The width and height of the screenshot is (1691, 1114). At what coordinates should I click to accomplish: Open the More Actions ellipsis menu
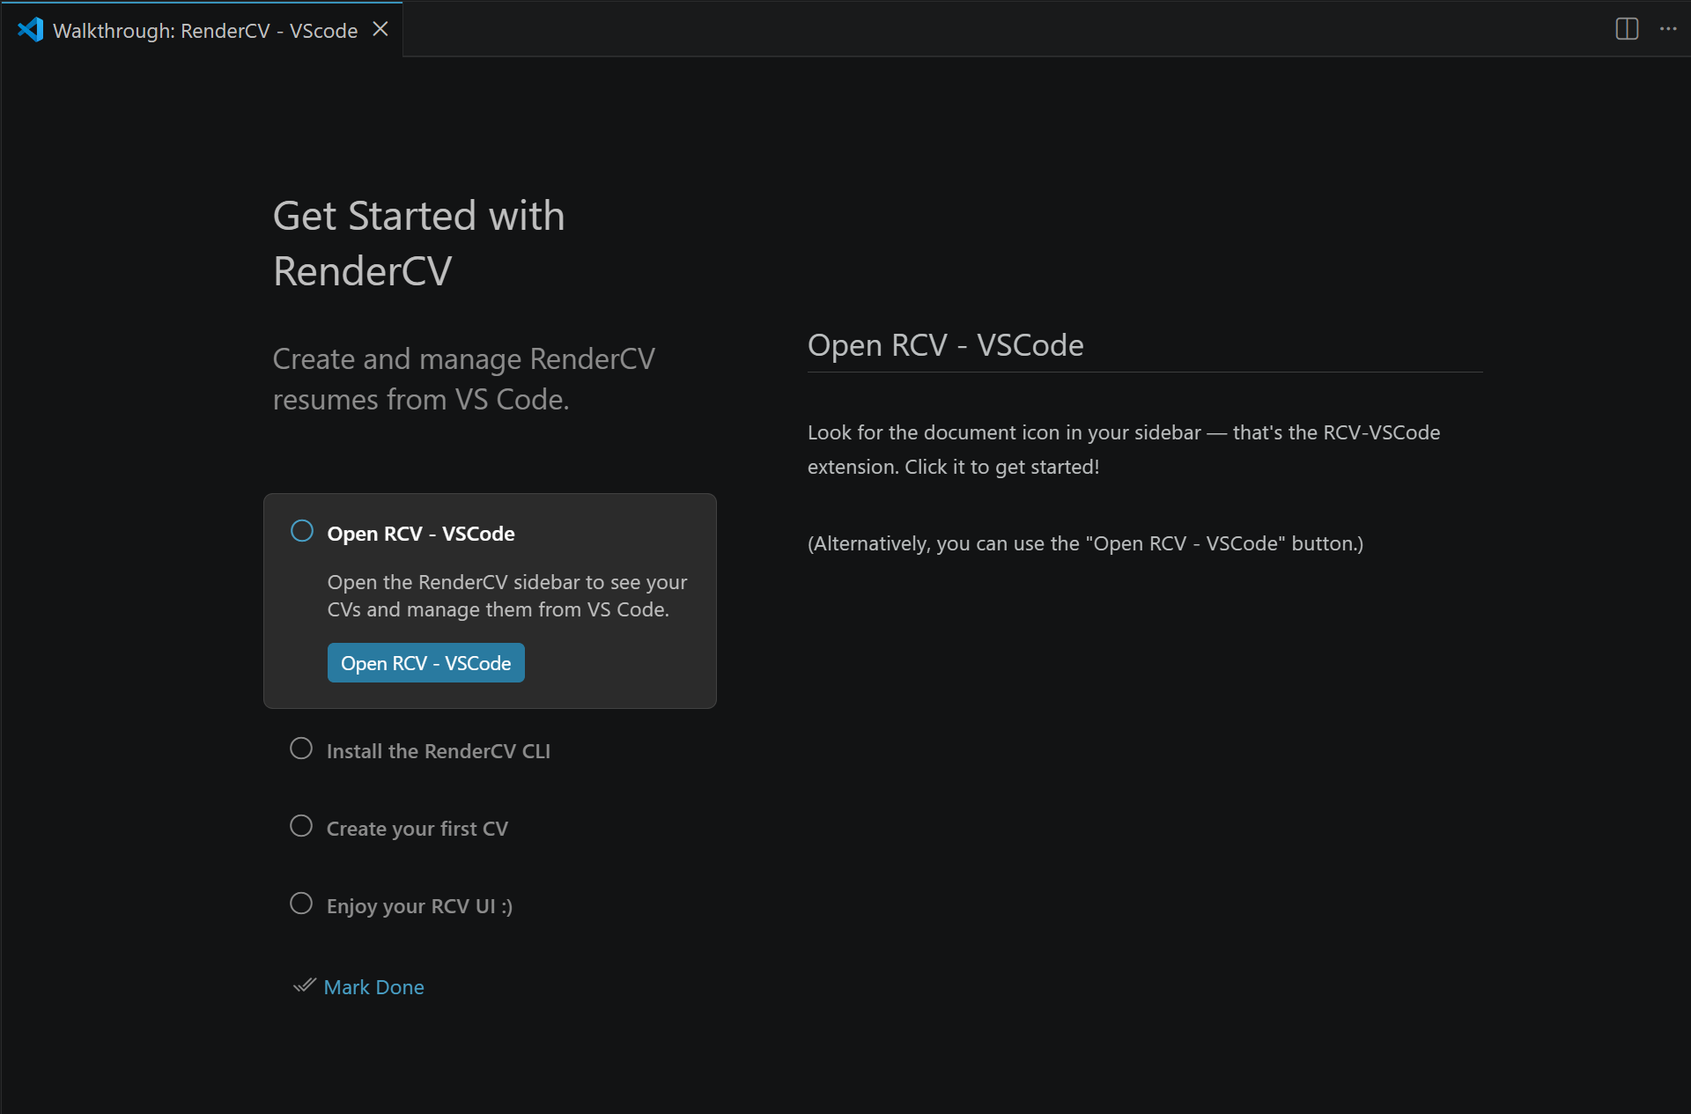click(1668, 29)
